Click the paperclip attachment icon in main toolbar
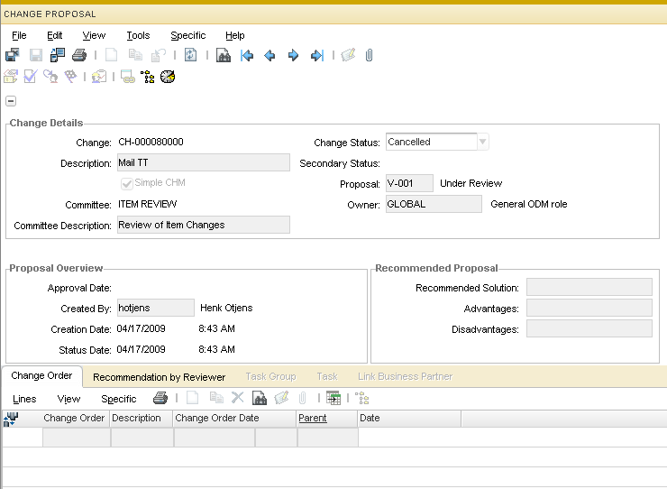Image resolution: width=667 pixels, height=489 pixels. (370, 56)
